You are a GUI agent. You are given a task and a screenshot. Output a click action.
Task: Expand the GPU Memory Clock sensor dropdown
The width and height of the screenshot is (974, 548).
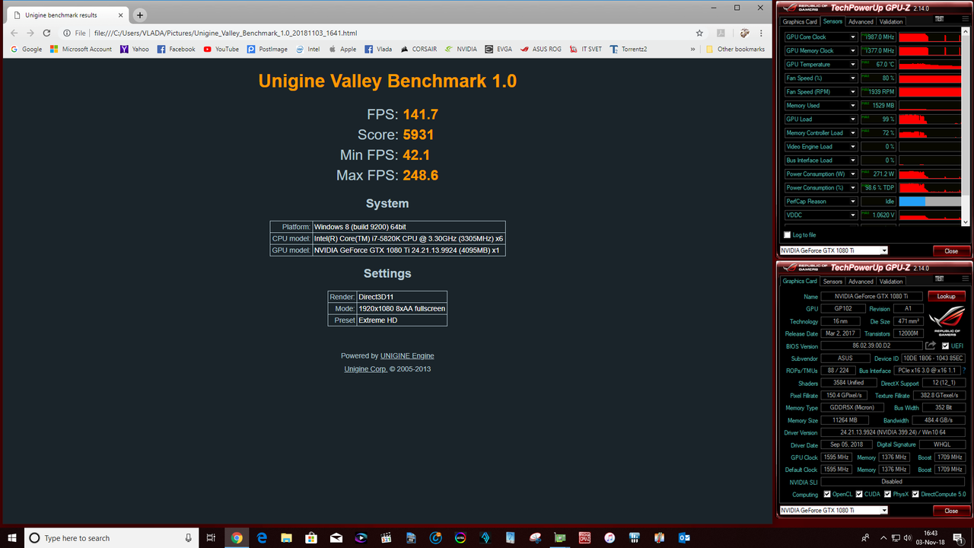tap(853, 50)
